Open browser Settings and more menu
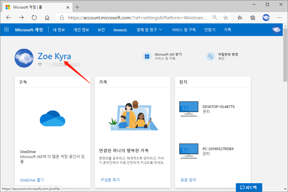288x192 pixels. 280,18
